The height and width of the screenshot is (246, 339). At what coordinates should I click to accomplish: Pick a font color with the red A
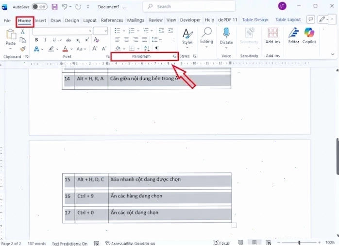65,49
